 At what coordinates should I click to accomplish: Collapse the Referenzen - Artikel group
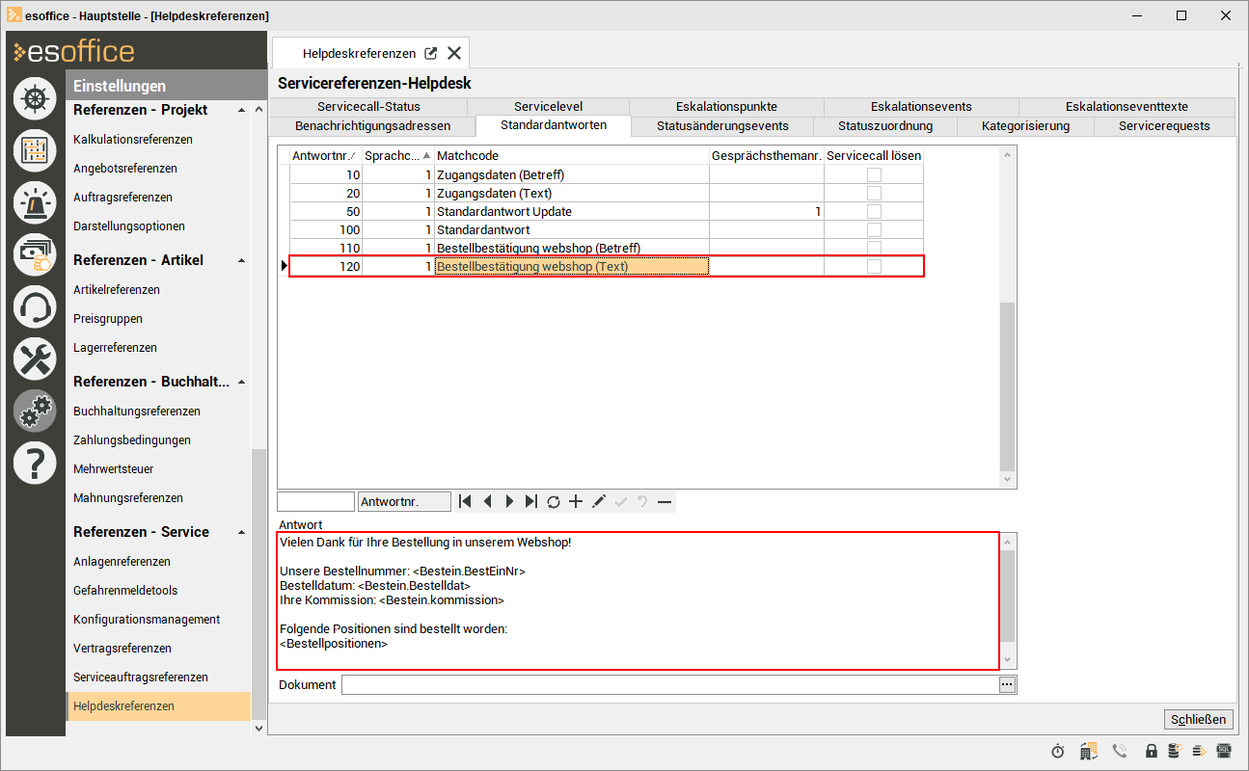pos(241,261)
